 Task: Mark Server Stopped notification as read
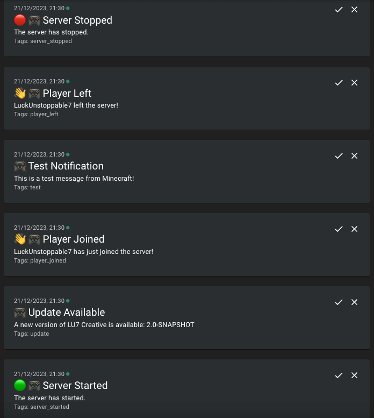point(339,10)
